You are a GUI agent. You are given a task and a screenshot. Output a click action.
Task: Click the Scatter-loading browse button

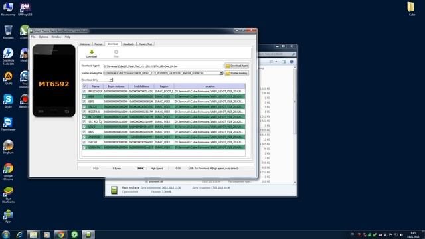click(237, 73)
